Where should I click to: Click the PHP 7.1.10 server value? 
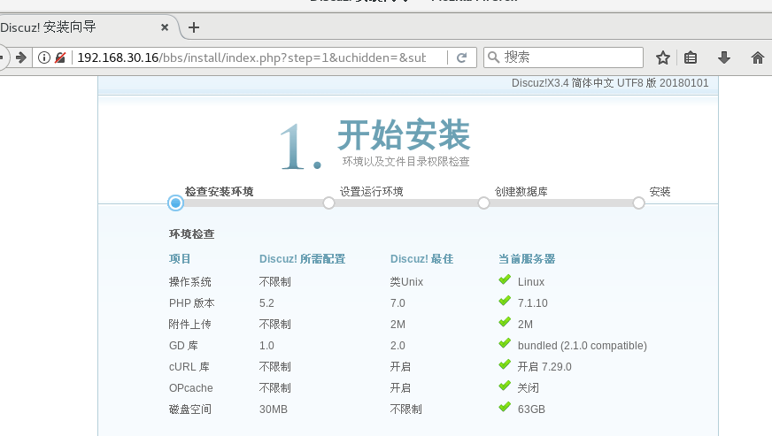533,303
